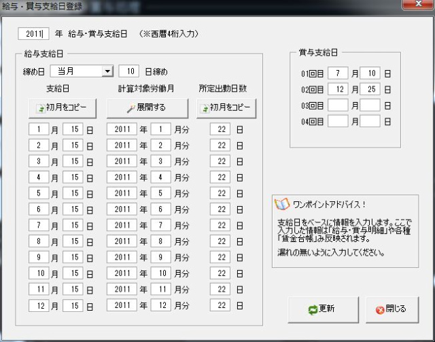The image size is (435, 342).
Task: Click the 支給日 month field showing 1
Action: [39, 129]
